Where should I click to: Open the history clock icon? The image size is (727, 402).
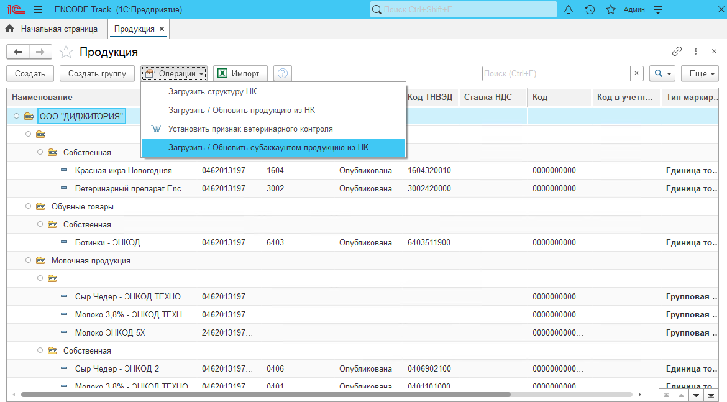pyautogui.click(x=590, y=9)
